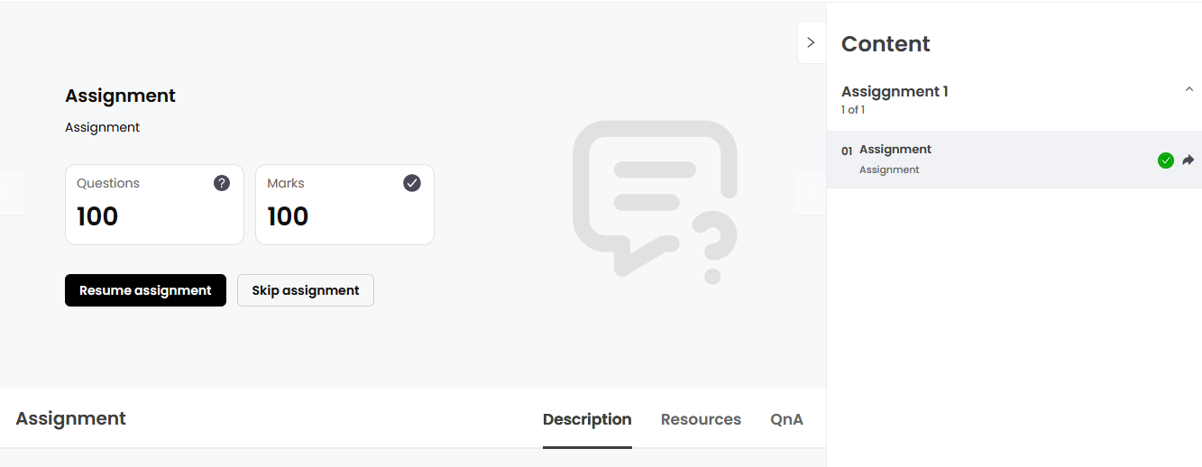Screen dimensions: 1202x467
Task: Click the Assiggnment 1 section title
Action: (x=895, y=91)
